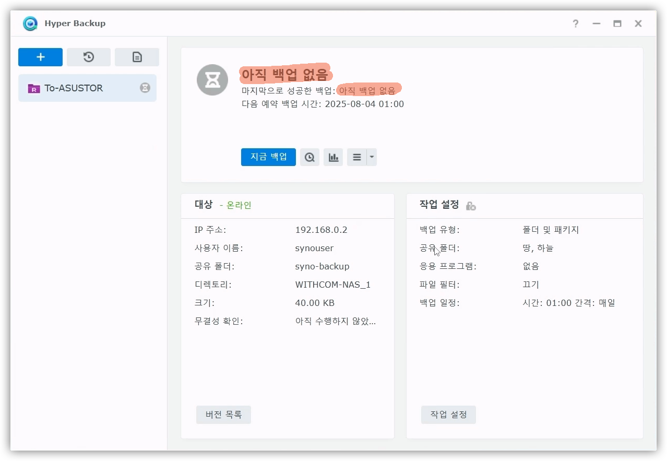667x461 pixels.
Task: Show backup statistics bar chart icon
Action: pyautogui.click(x=333, y=157)
